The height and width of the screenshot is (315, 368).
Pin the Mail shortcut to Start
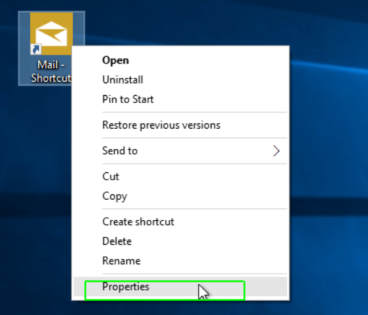[x=128, y=99]
